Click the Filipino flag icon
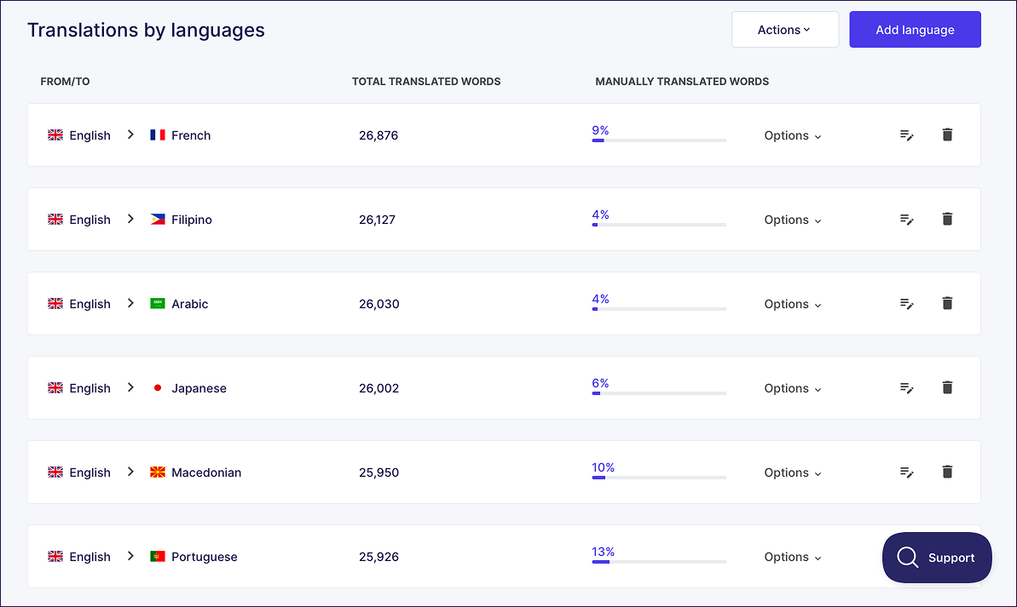 point(157,219)
